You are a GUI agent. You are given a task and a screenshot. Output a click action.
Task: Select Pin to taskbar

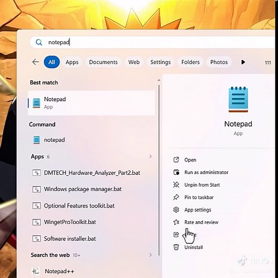pyautogui.click(x=199, y=197)
